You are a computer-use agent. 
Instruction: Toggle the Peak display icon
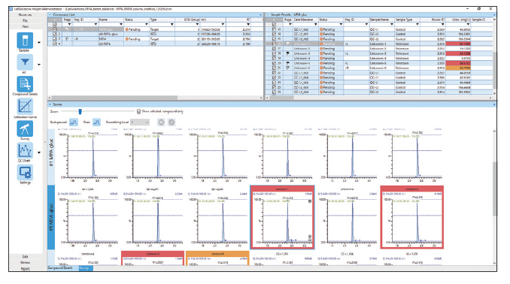[96, 122]
